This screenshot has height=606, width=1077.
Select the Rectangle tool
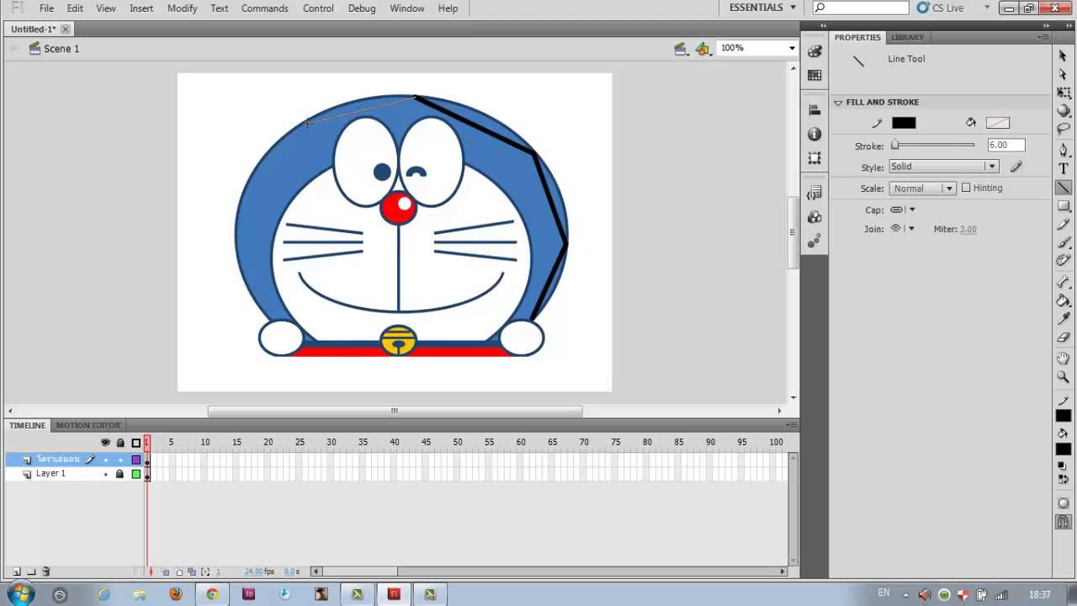tap(1064, 206)
